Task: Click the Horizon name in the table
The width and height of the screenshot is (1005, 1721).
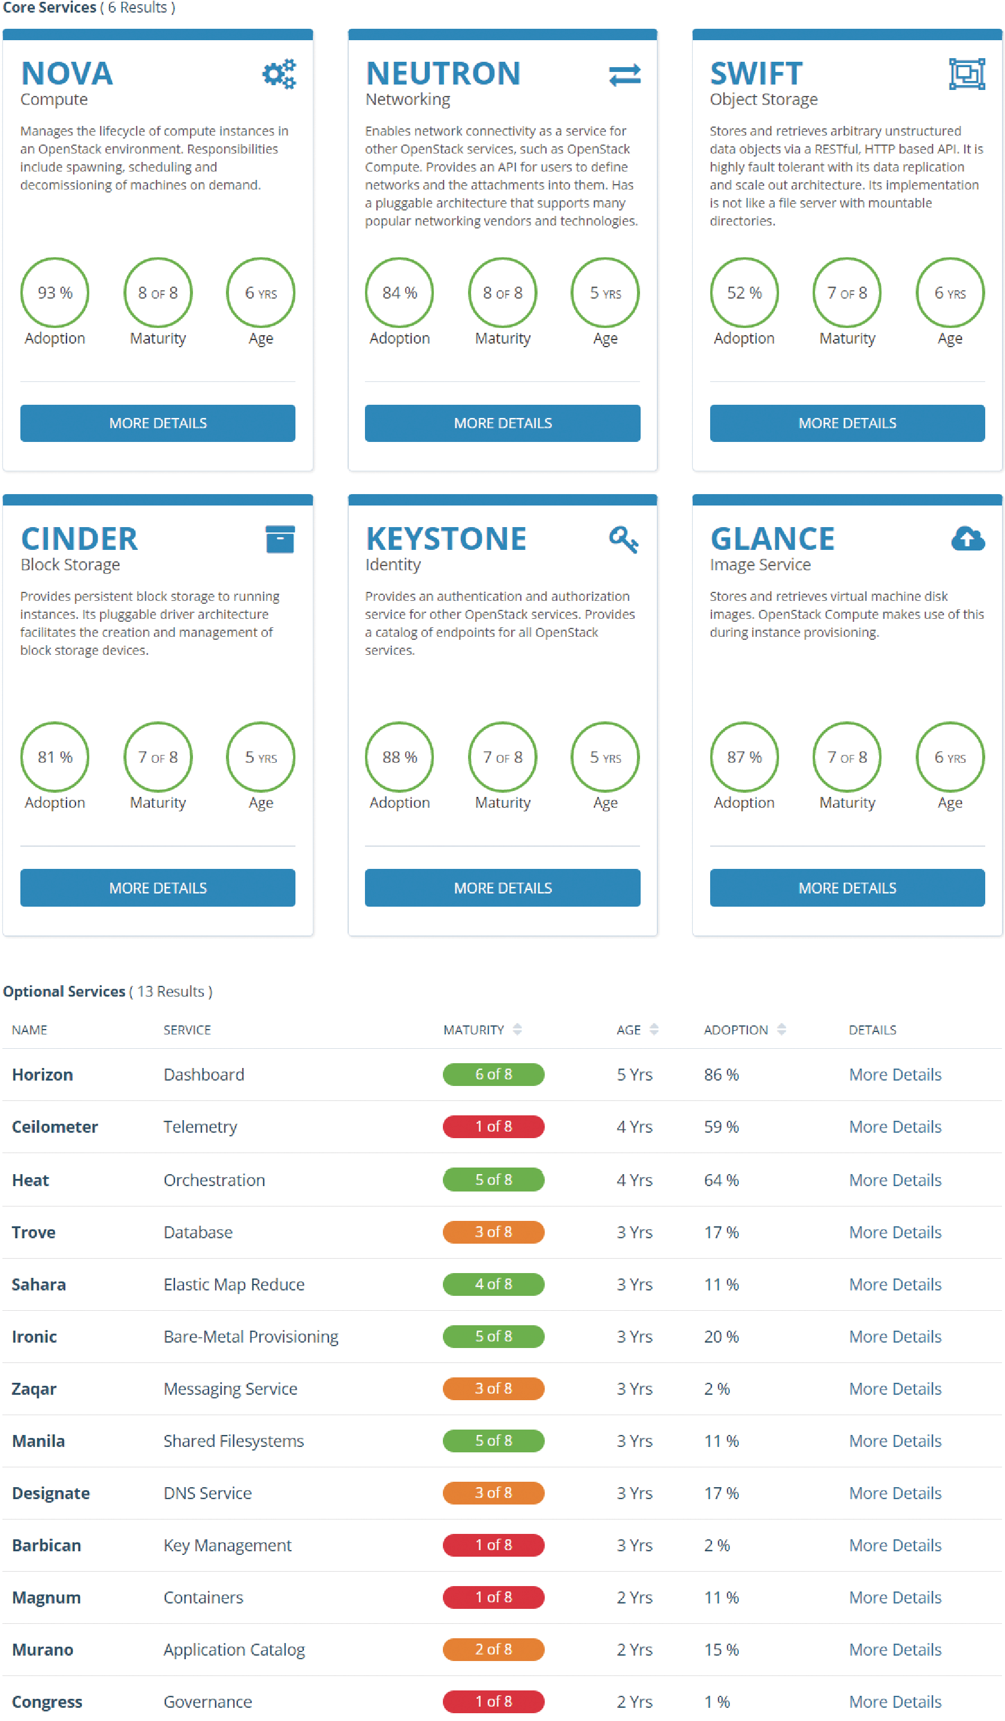Action: 43,1074
